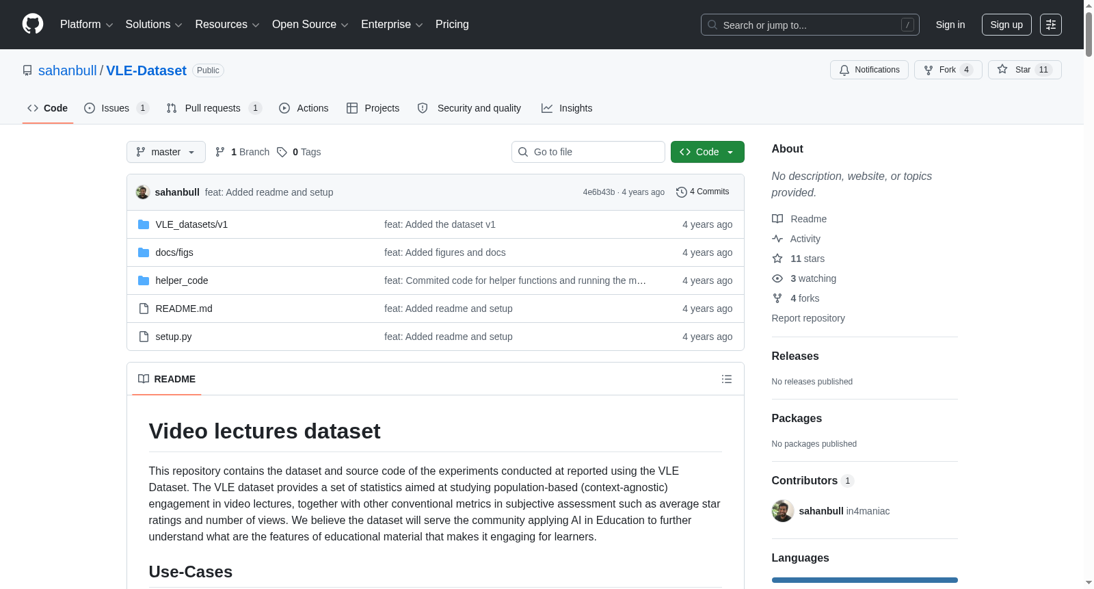Switch to the Issues tab
Image resolution: width=1094 pixels, height=589 pixels.
[116, 108]
